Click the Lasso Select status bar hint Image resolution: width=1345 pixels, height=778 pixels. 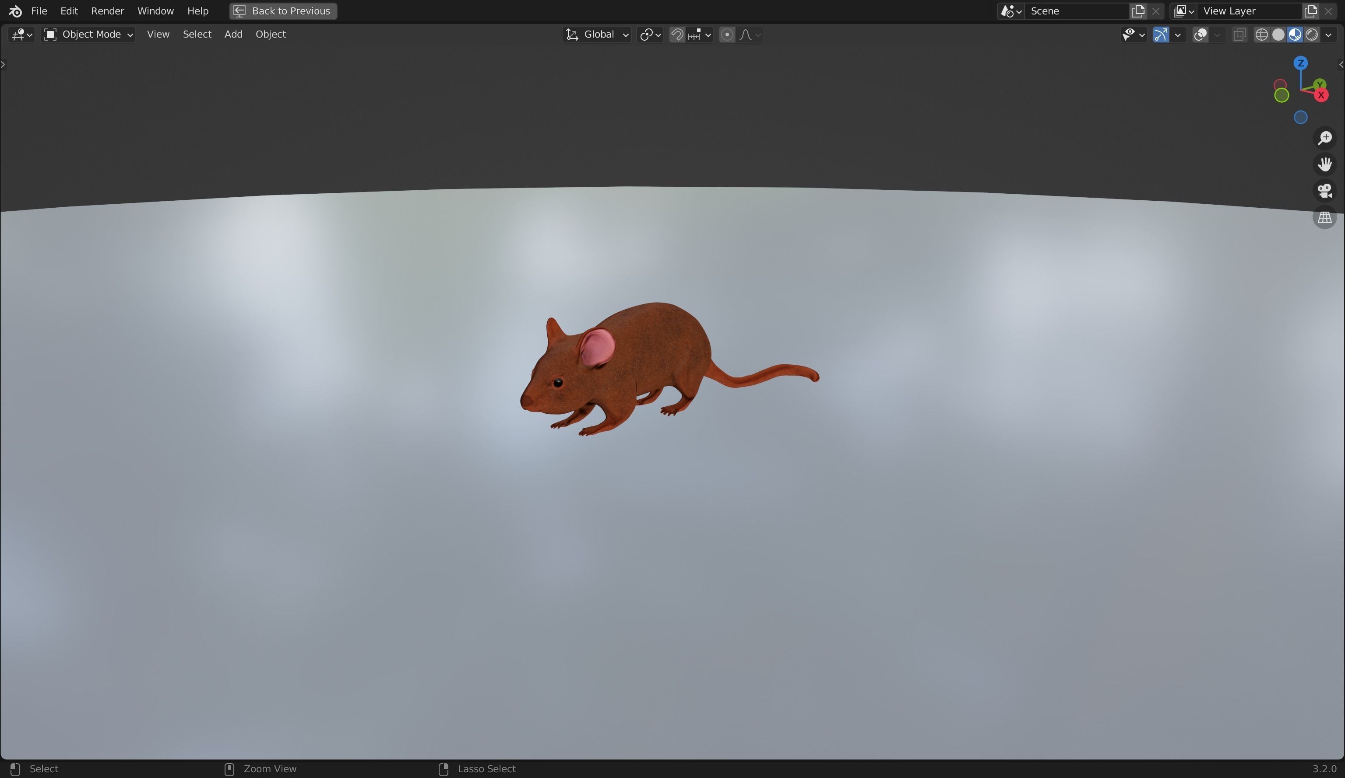point(487,769)
